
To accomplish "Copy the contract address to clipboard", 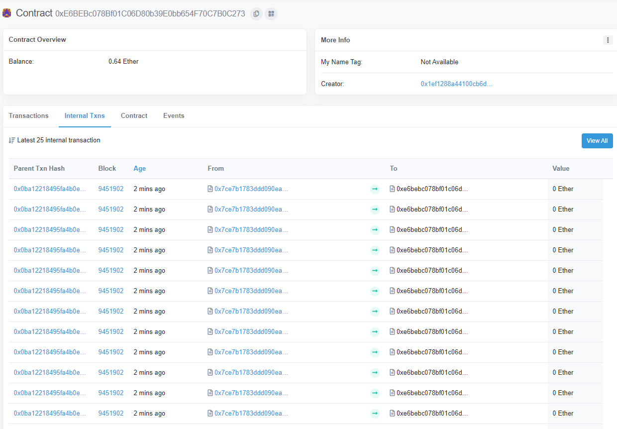I will coord(256,14).
